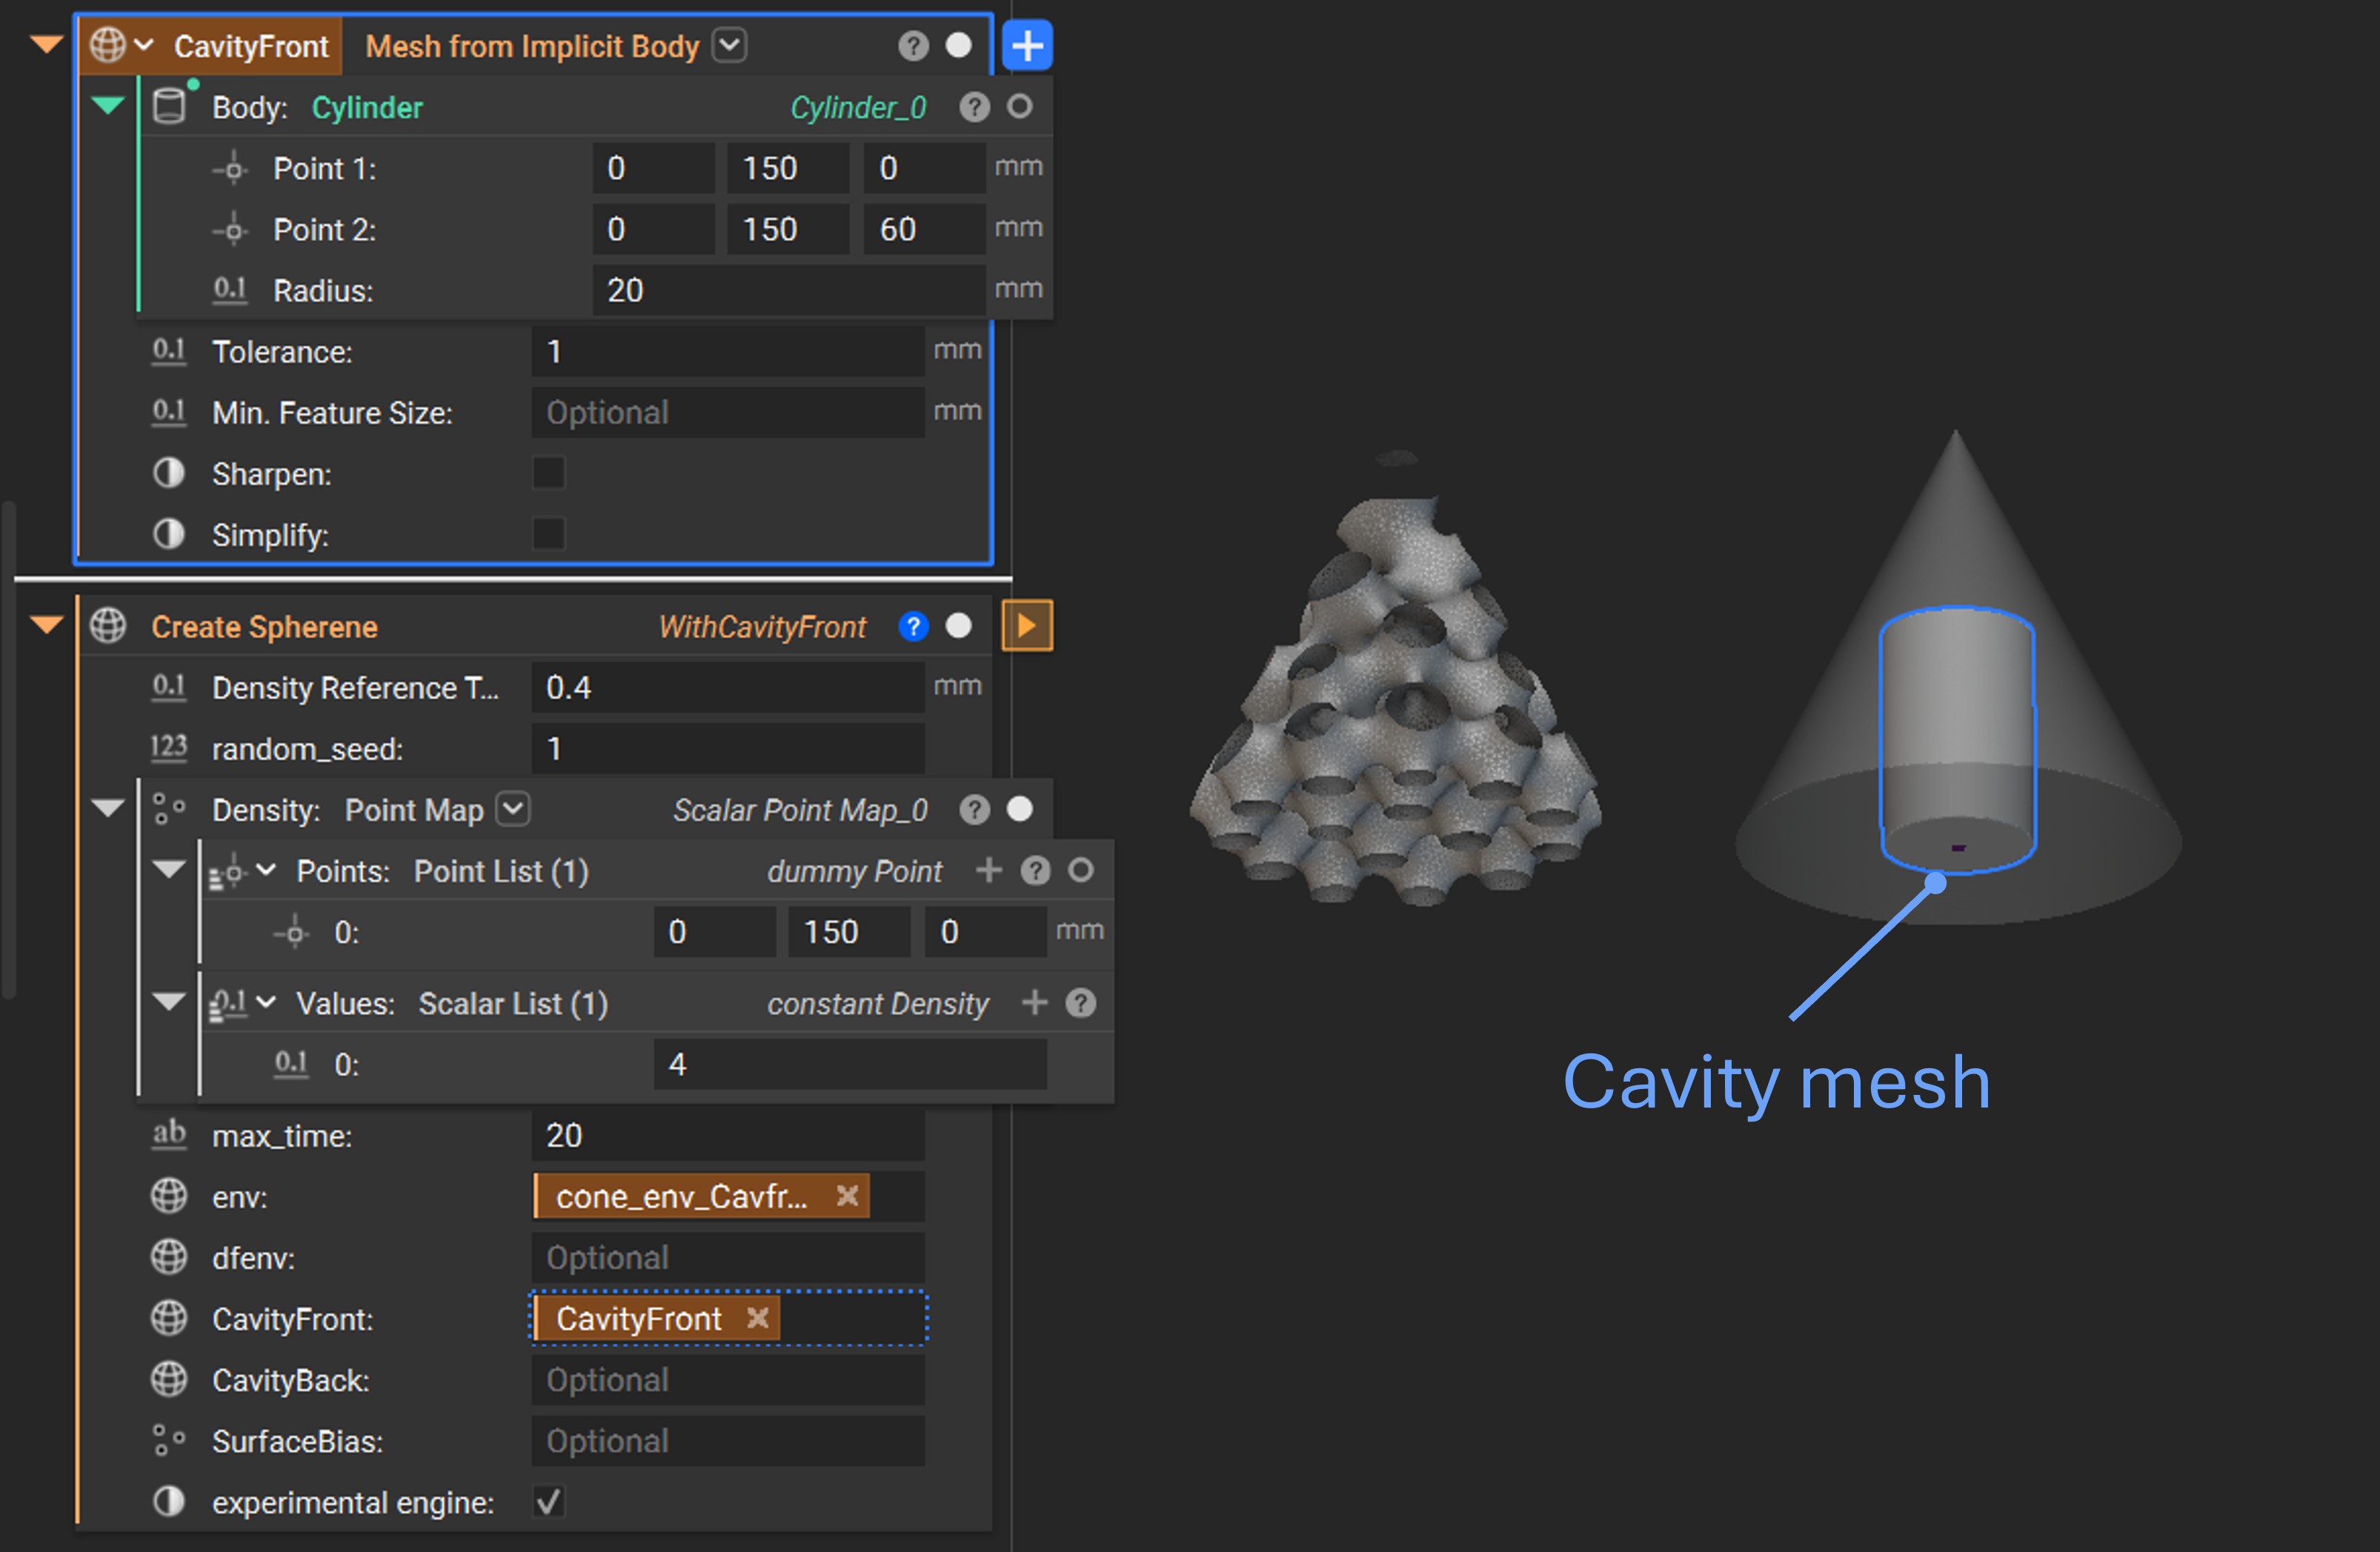Viewport: 2380px width, 1552px height.
Task: Click Mesh from Implicit Body help icon
Action: point(913,46)
